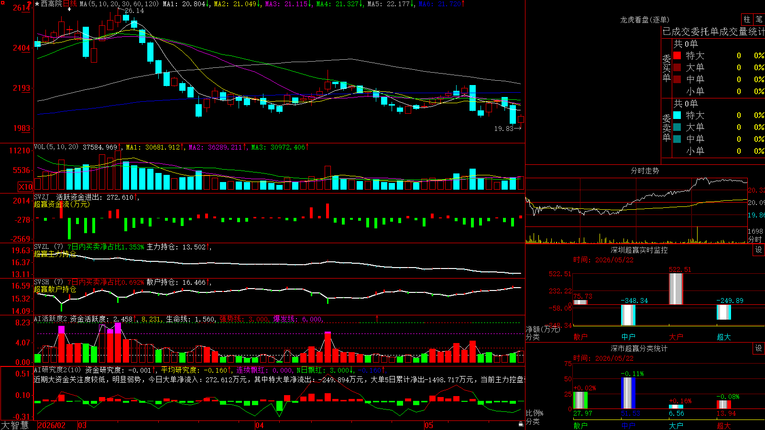Switch 龙虎看盘 to 柱 view
This screenshot has height=430, width=765.
pyautogui.click(x=747, y=20)
